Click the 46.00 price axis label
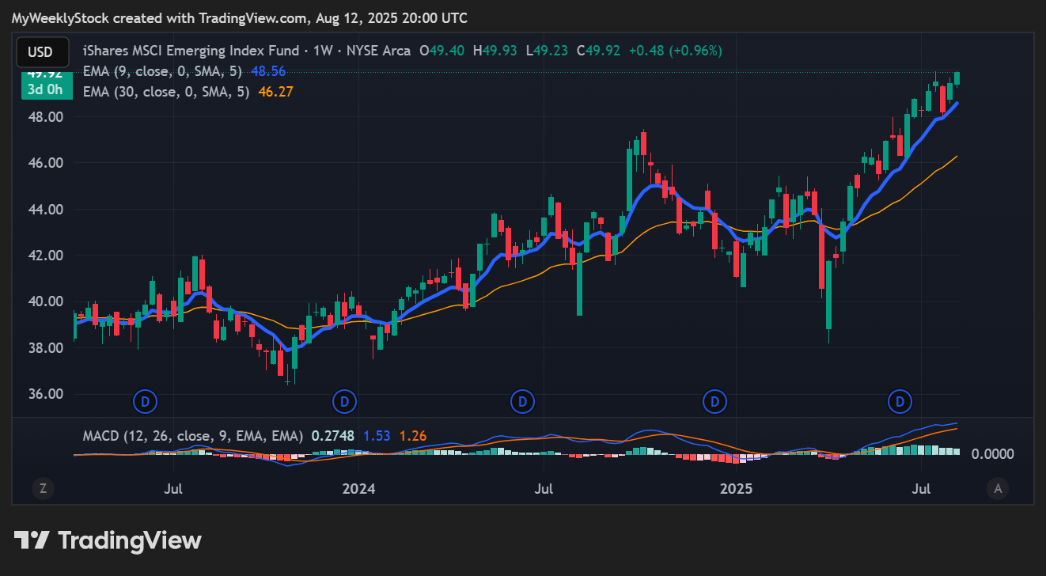The width and height of the screenshot is (1046, 576). click(45, 163)
